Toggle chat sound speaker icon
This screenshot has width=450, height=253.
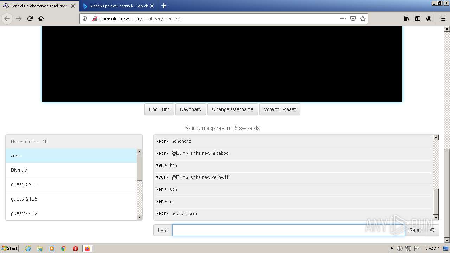coord(432,230)
